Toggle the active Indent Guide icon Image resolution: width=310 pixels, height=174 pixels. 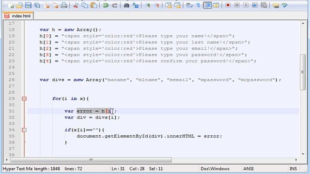[207, 5]
